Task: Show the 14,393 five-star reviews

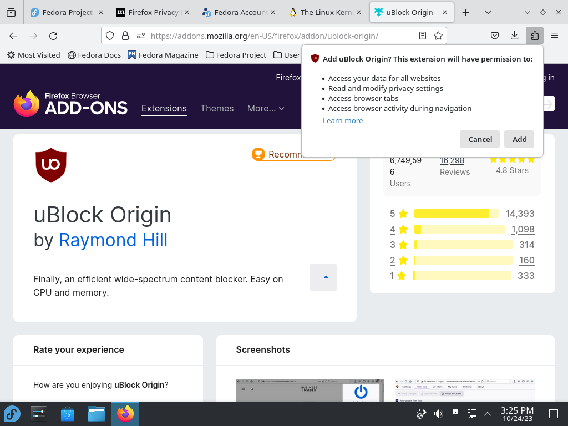Action: [x=520, y=214]
